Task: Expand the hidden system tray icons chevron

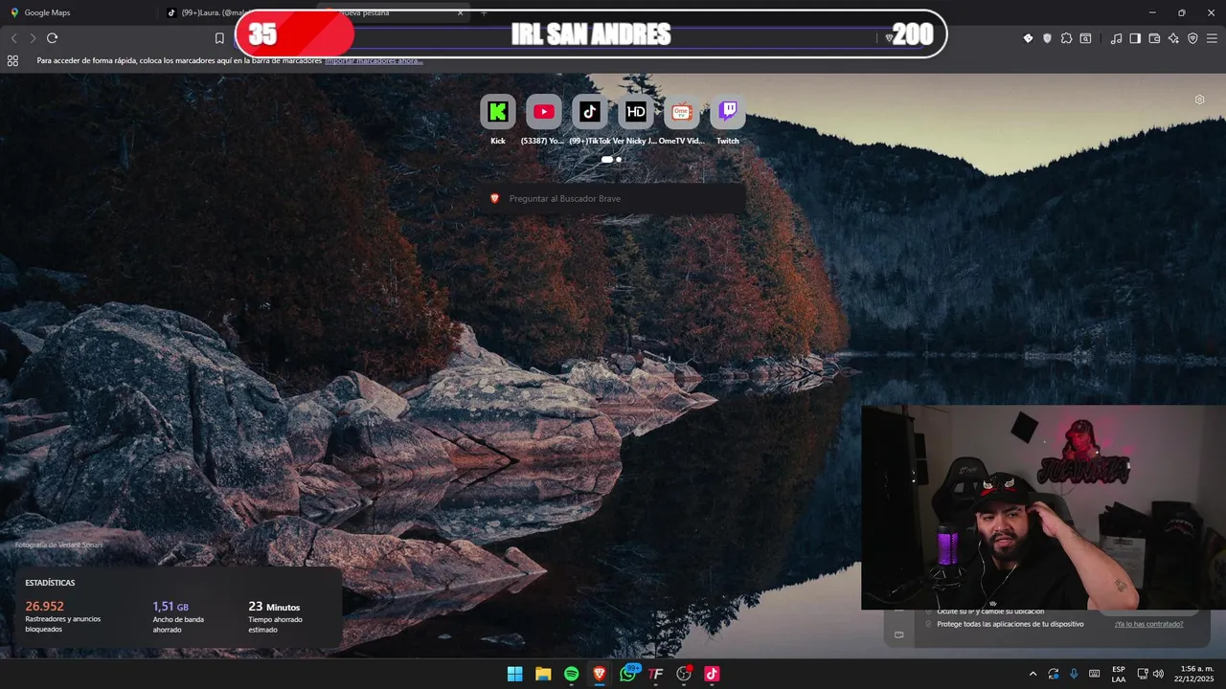Action: coord(1033,674)
